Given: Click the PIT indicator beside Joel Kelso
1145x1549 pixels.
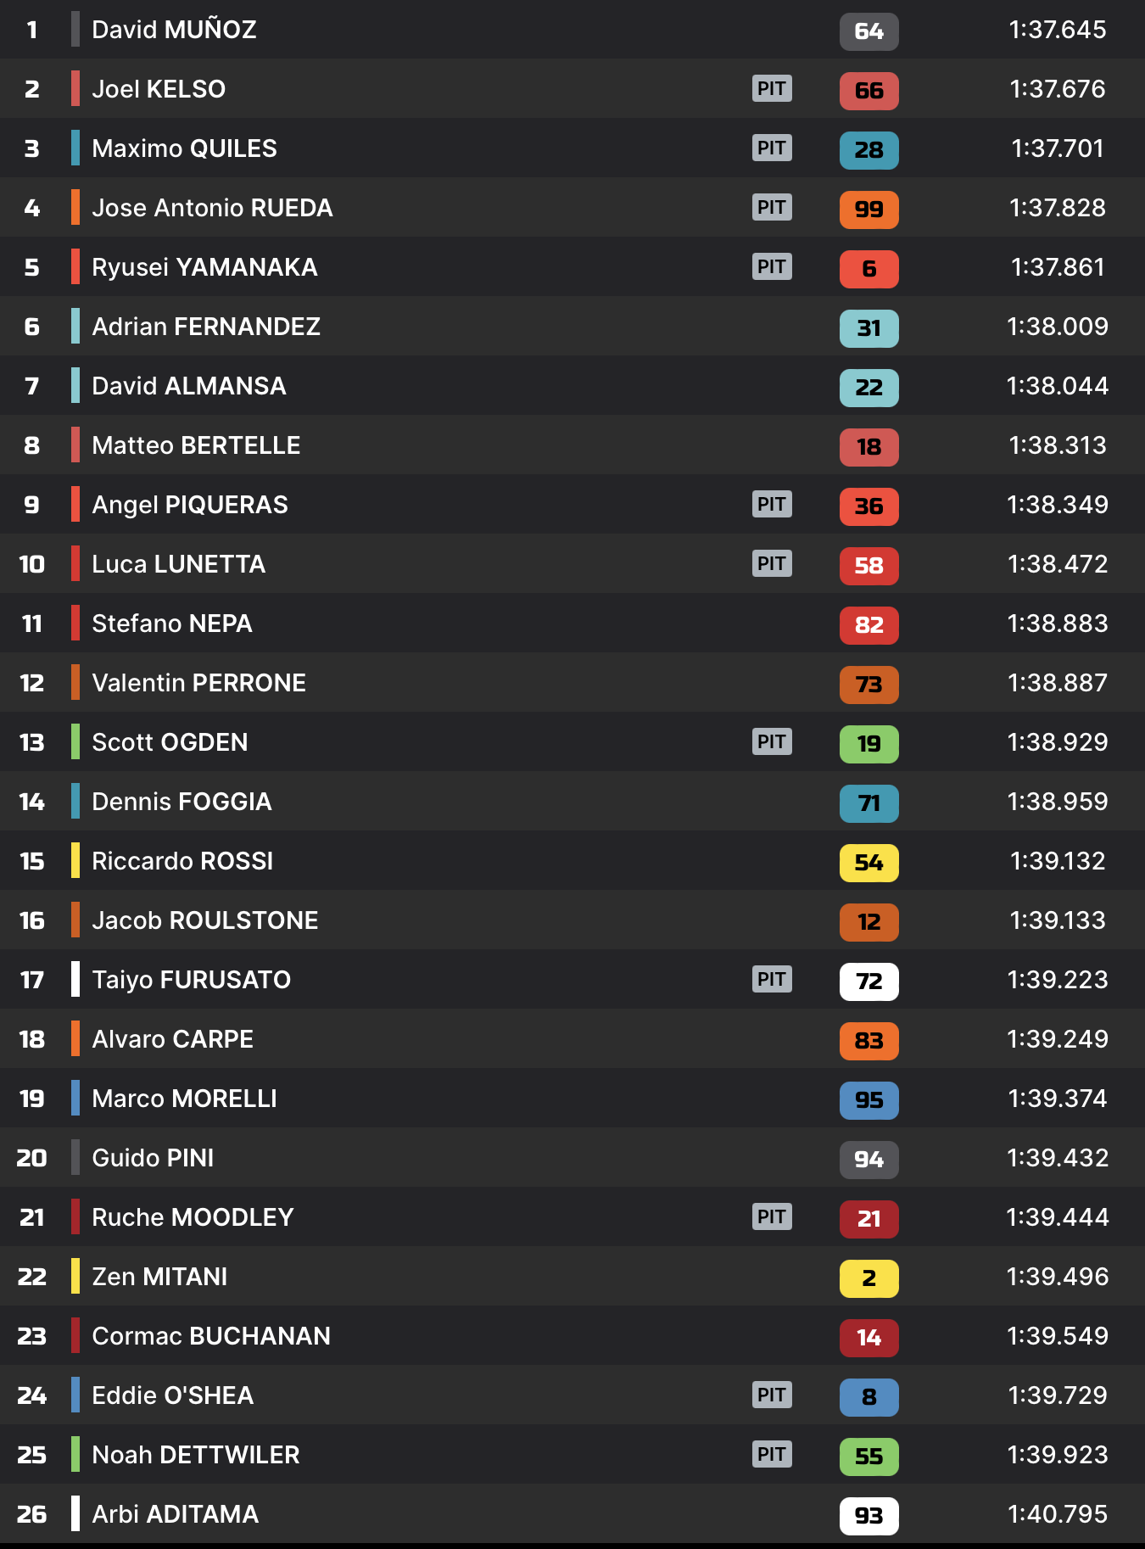Looking at the screenshot, I should coord(772,89).
